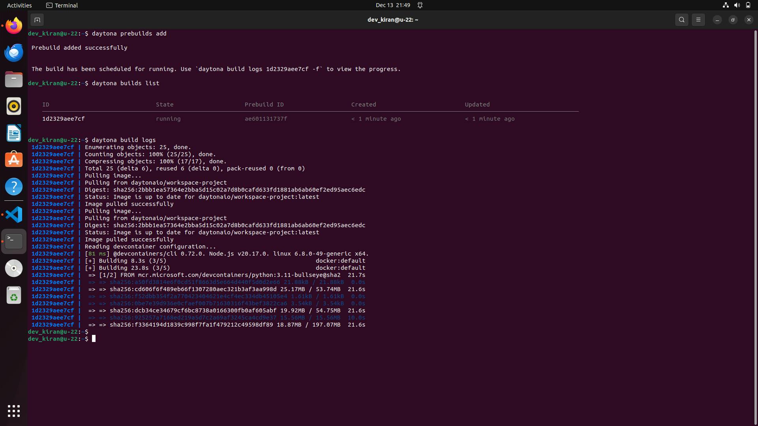Click 'Reading devcontainer configuration...' line
Image resolution: width=758 pixels, height=426 pixels.
click(x=150, y=247)
